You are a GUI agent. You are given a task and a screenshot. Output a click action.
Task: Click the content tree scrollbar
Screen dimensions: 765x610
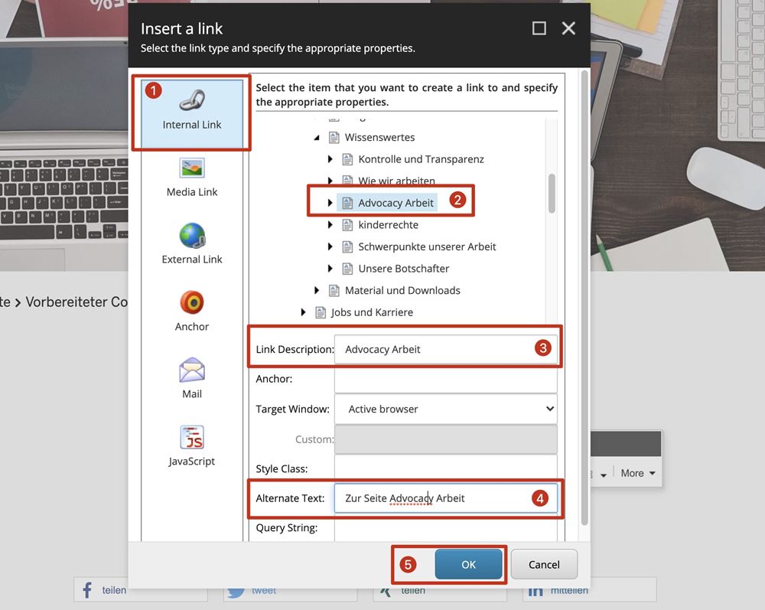(x=551, y=194)
